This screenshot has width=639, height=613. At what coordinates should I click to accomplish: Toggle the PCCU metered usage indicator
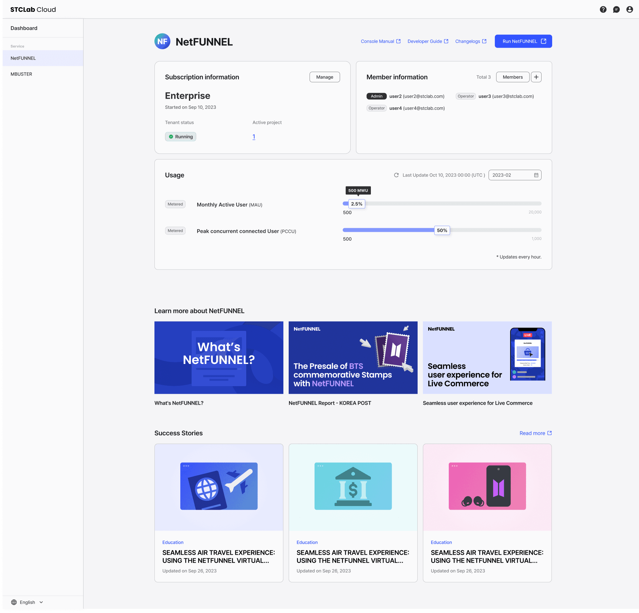click(x=175, y=230)
